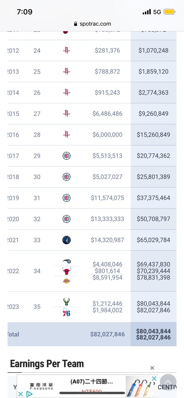This screenshot has height=398, width=184.
Task: Close the ad with the gray X
Action: click(152, 368)
